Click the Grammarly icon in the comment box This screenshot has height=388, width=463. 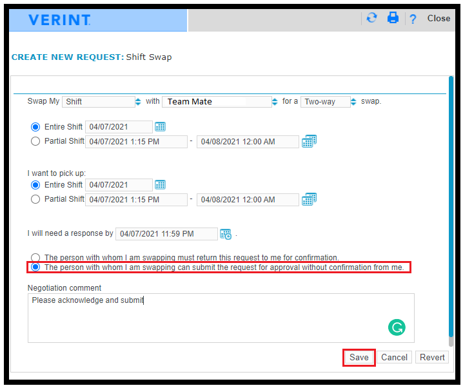(x=397, y=327)
